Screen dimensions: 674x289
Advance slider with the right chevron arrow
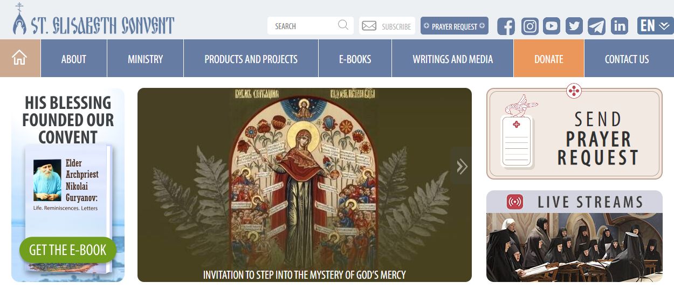(462, 166)
